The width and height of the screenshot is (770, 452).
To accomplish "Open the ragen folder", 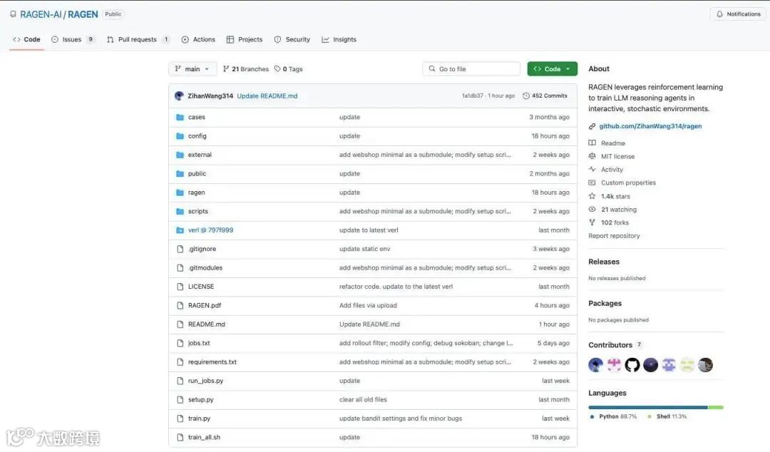I will [197, 192].
